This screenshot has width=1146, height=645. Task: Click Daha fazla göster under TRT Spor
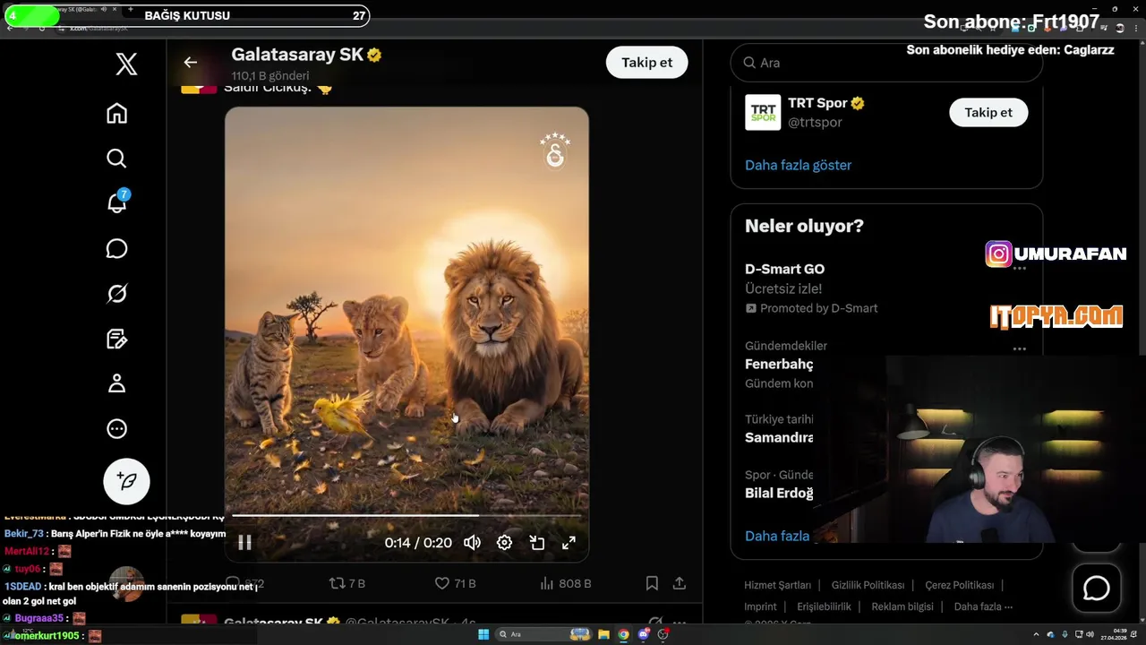(798, 165)
